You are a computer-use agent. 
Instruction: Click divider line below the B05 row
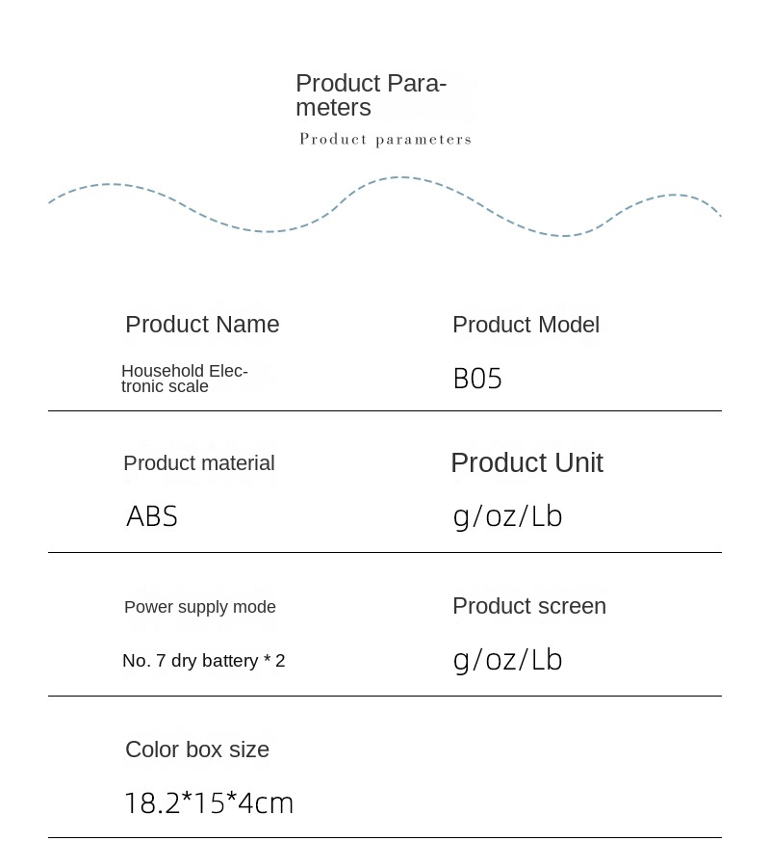385,411
